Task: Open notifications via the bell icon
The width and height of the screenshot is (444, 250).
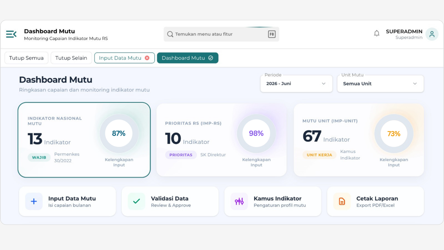Action: pos(377,34)
